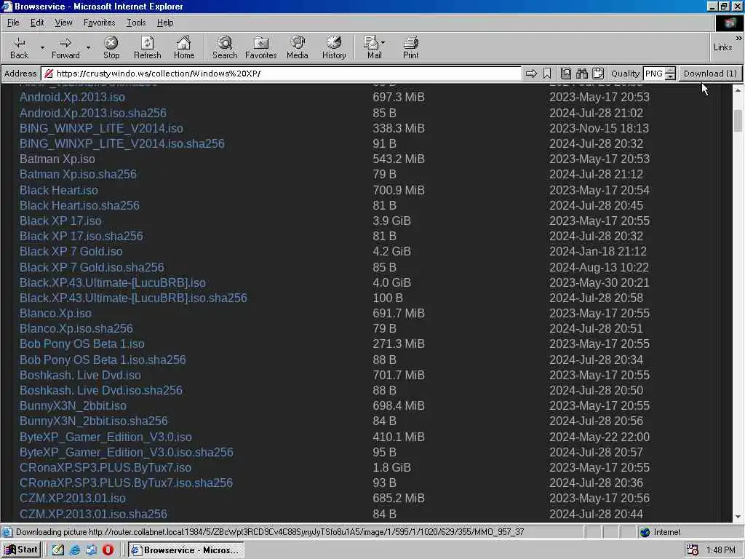The height and width of the screenshot is (559, 745).
Task: Expand the Links toolbar chevron
Action: [738, 38]
